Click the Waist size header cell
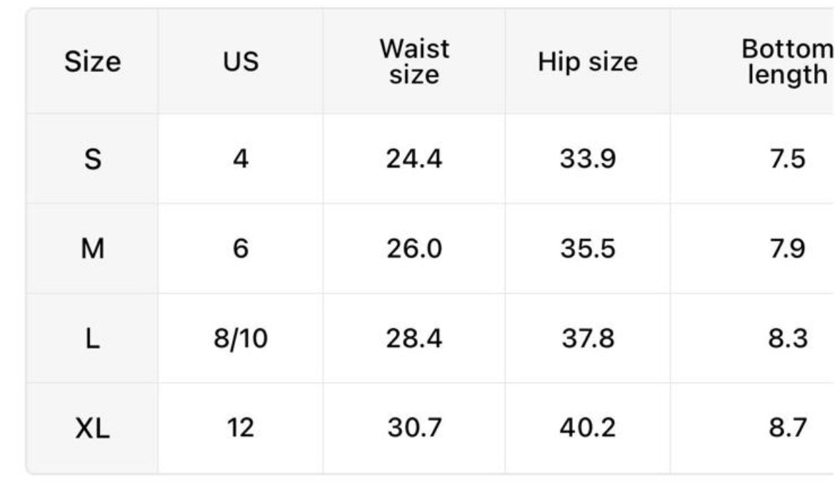The width and height of the screenshot is (835, 503). click(414, 62)
